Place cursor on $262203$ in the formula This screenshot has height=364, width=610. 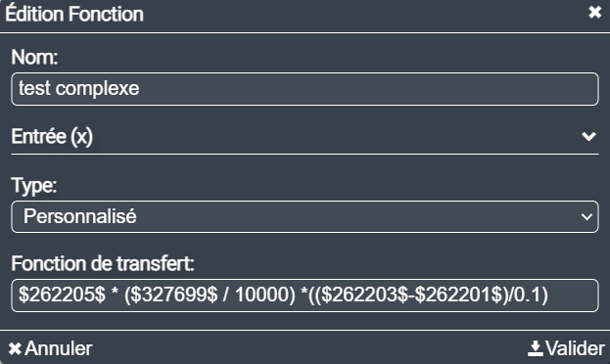(x=365, y=295)
